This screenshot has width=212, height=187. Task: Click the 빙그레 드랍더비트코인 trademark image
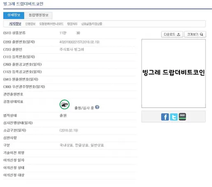coord(173,74)
